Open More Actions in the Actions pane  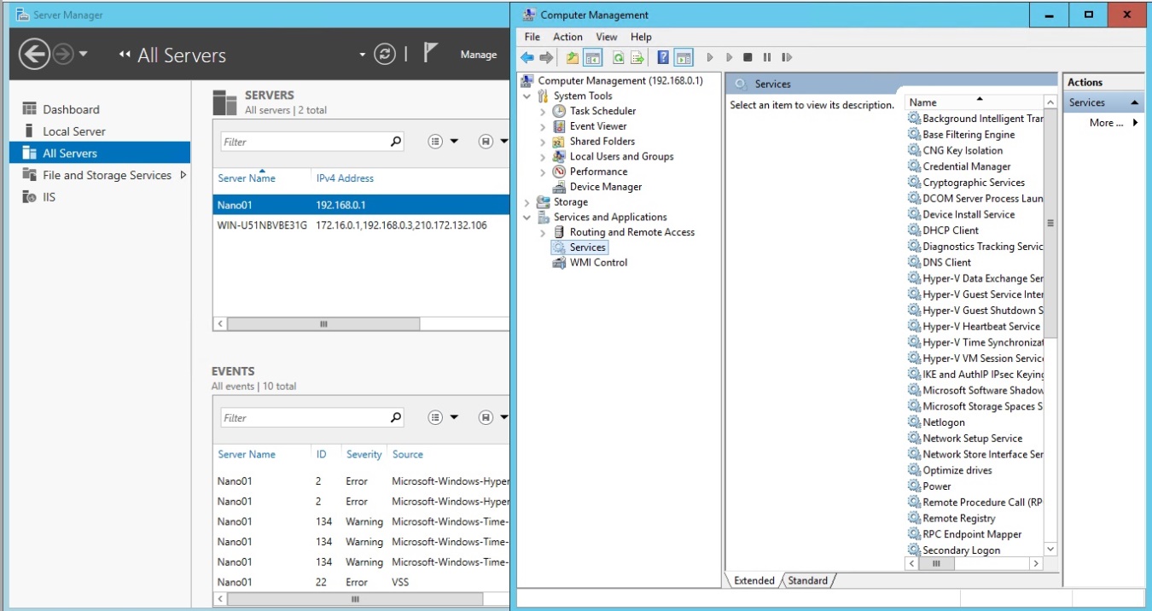coord(1103,123)
